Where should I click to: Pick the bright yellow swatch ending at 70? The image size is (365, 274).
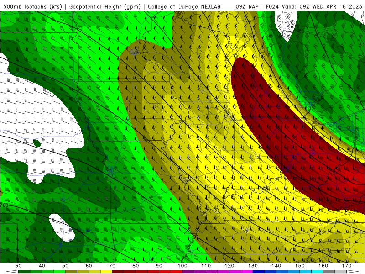coord(106,271)
